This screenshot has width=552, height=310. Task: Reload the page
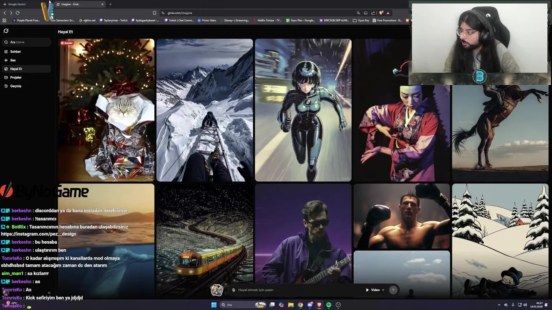(17, 13)
